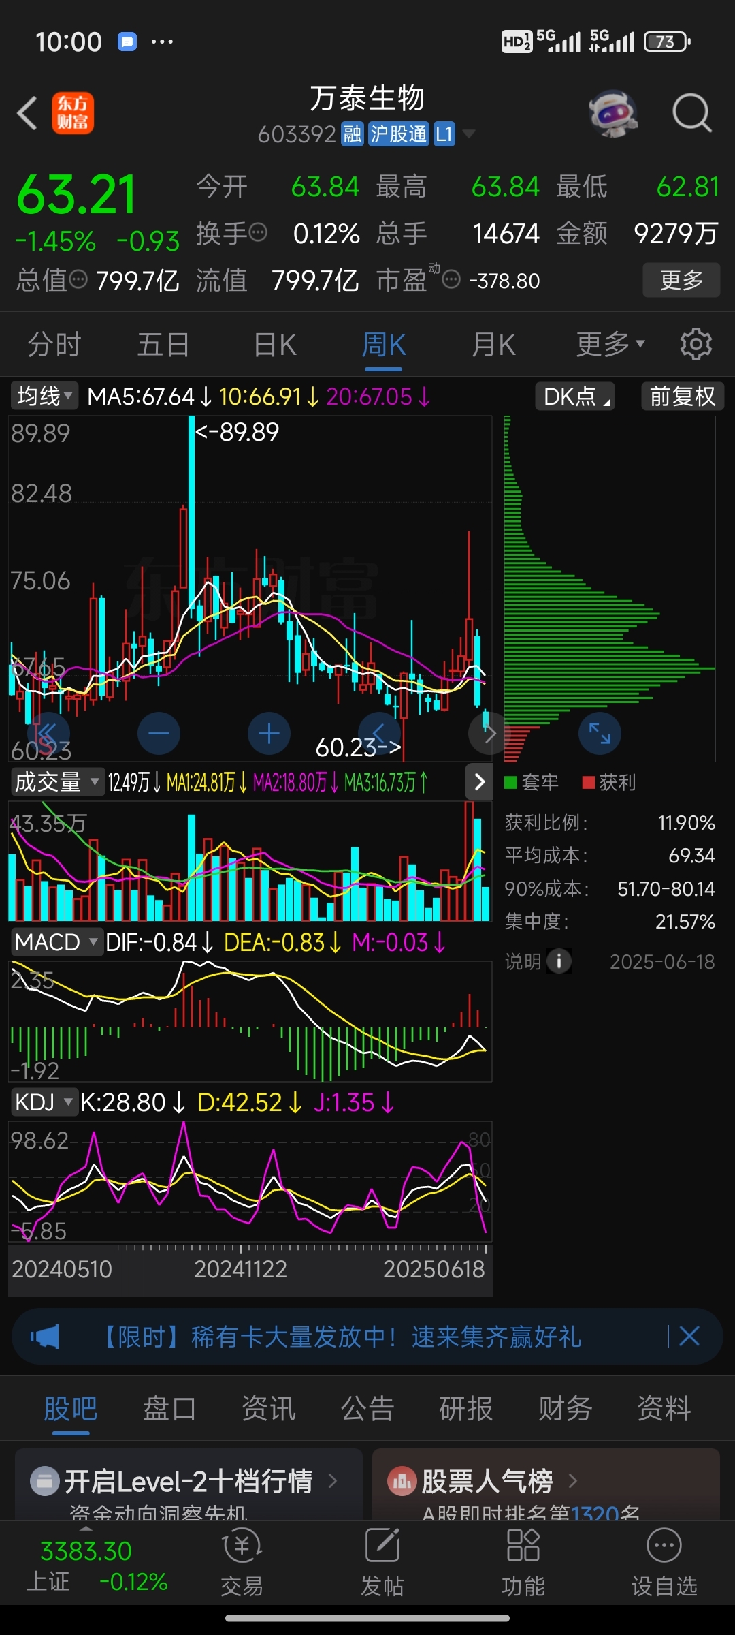Zoom in chart with plus button
The width and height of the screenshot is (735, 1635).
[269, 734]
